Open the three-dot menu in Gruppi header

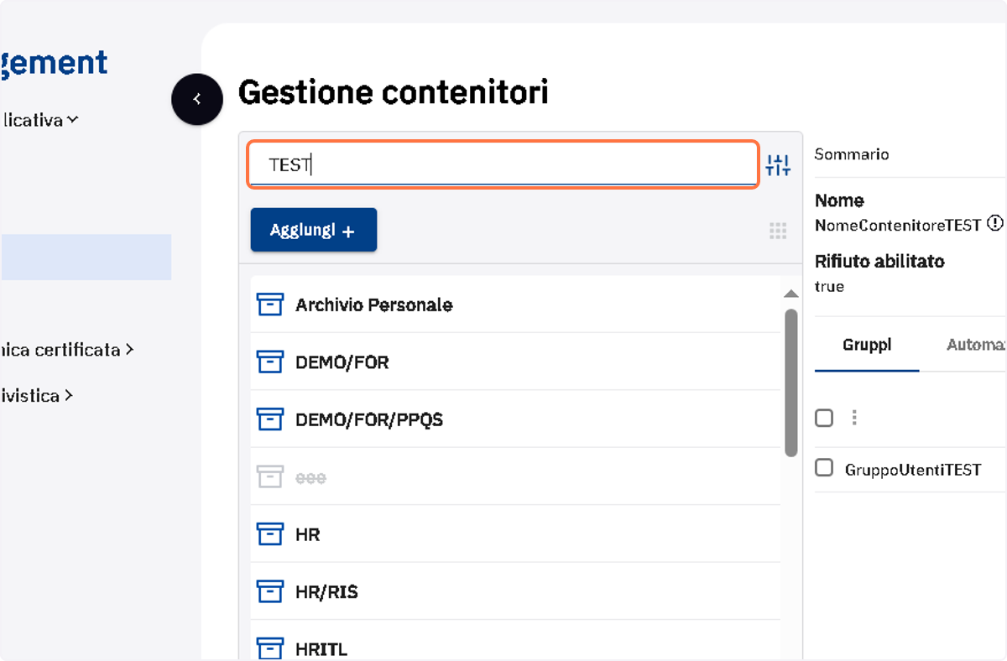854,417
